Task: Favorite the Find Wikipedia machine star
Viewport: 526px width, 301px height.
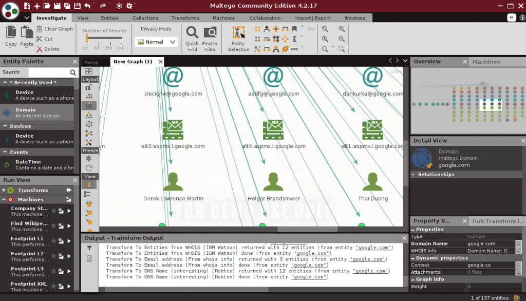Action: coord(53,226)
